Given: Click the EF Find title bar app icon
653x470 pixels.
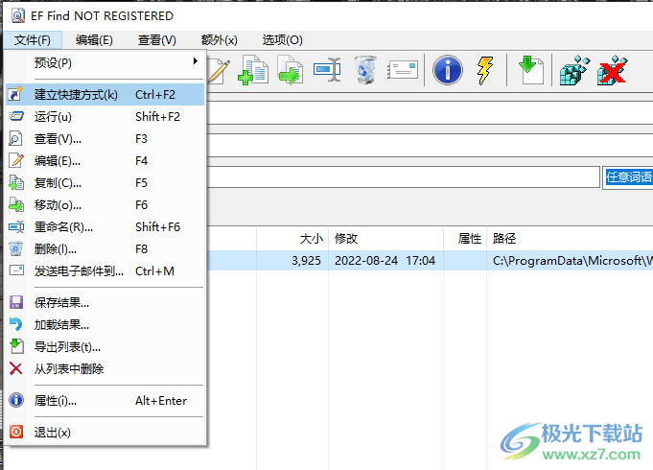Looking at the screenshot, I should coord(18,16).
